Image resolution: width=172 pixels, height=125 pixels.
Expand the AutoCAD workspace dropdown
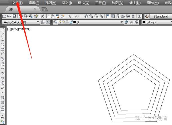[x=38, y=22]
